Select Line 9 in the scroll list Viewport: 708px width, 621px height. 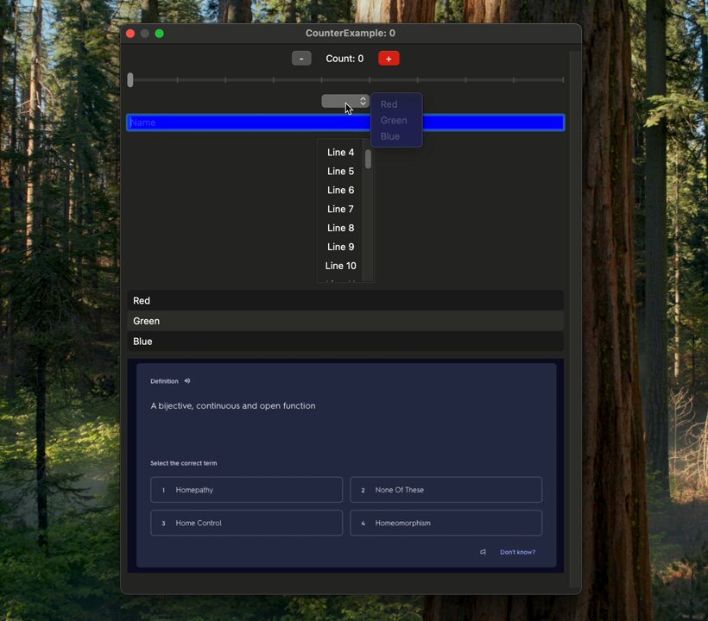click(340, 248)
